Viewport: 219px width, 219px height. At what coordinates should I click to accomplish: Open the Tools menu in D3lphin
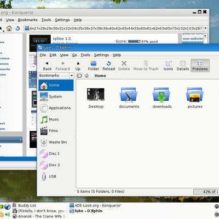click(85, 55)
